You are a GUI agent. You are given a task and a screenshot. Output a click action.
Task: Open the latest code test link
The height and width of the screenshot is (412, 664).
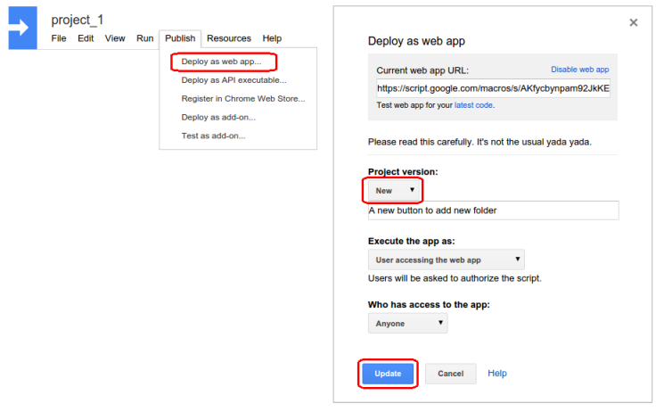473,105
